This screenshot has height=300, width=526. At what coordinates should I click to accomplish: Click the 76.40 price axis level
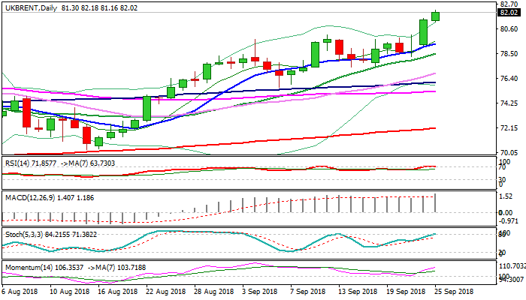tap(510, 79)
